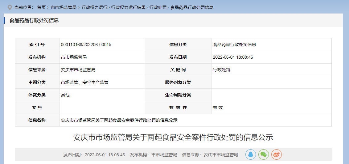Image resolution: width=349 pixels, height=164 pixels.
Task: Click the 信息来源 label cell
Action: pos(37,70)
